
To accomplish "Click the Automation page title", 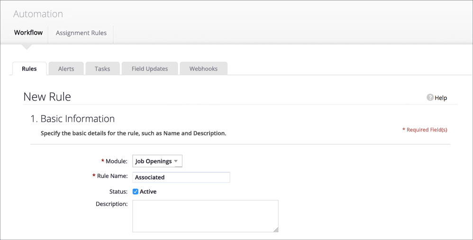I will pos(38,14).
